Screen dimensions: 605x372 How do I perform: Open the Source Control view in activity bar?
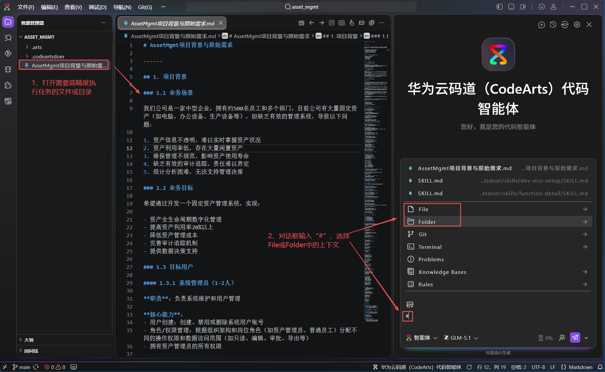tap(8, 53)
